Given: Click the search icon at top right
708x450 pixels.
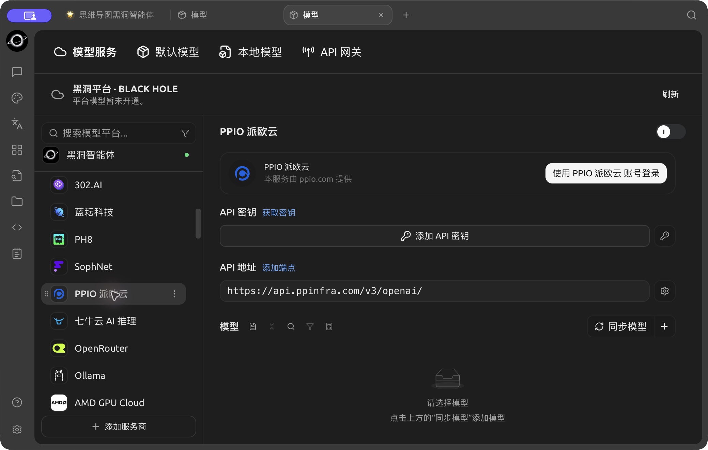Looking at the screenshot, I should (691, 15).
